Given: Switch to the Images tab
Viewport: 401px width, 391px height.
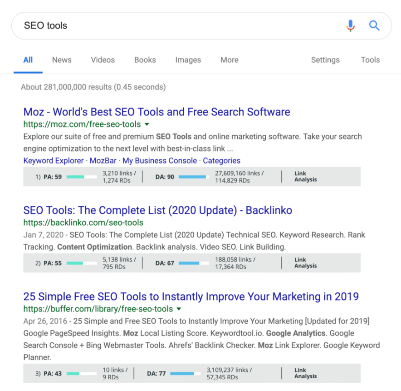Looking at the screenshot, I should [188, 60].
